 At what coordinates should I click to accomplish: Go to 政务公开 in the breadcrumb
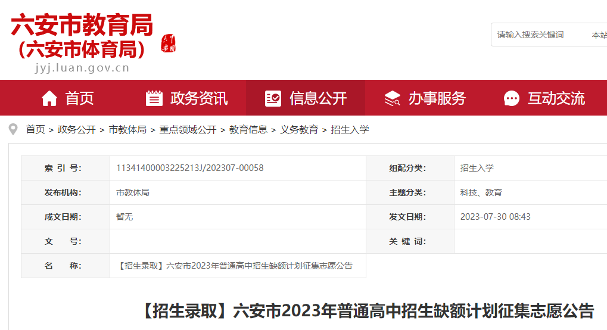[77, 129]
